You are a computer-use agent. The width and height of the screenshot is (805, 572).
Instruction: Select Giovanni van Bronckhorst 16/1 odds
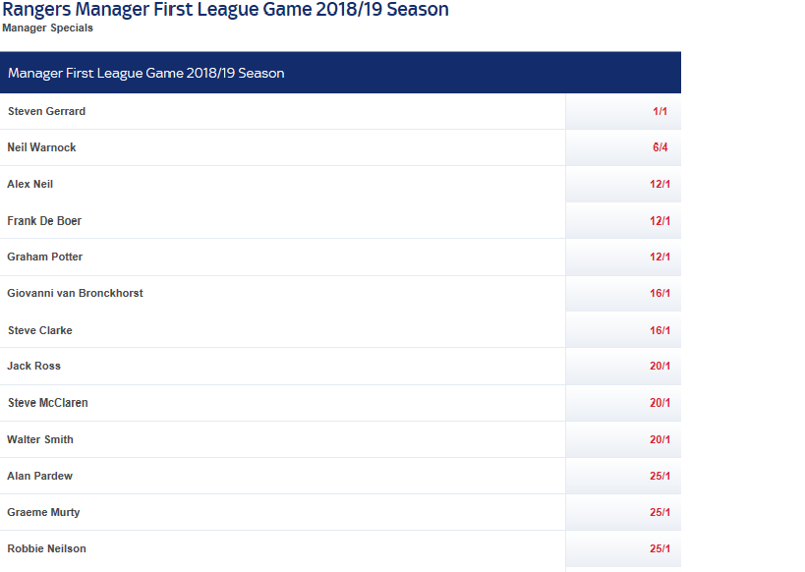[x=623, y=294]
